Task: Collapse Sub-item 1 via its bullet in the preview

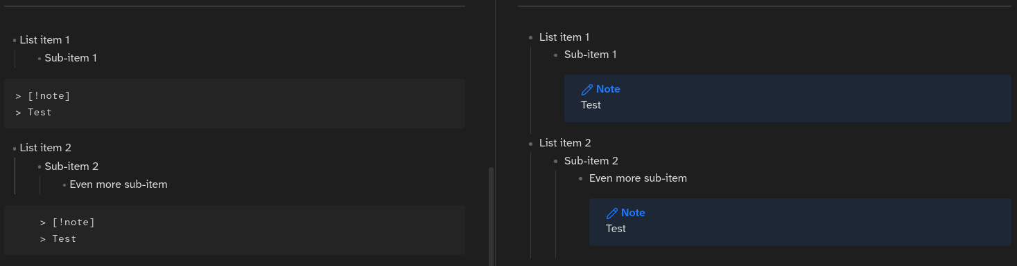Action: click(x=556, y=55)
